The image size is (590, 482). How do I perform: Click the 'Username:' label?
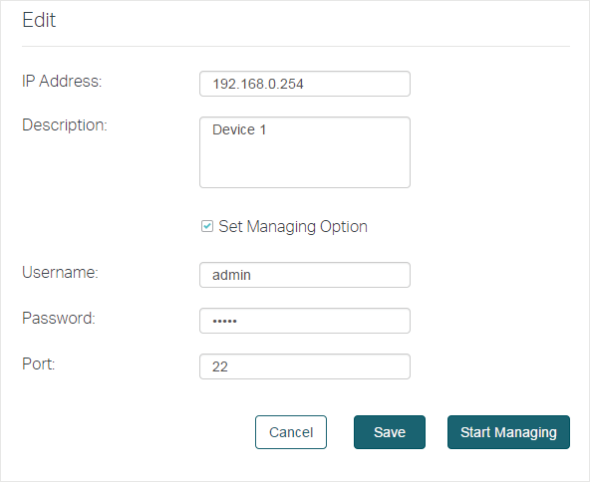pos(60,272)
